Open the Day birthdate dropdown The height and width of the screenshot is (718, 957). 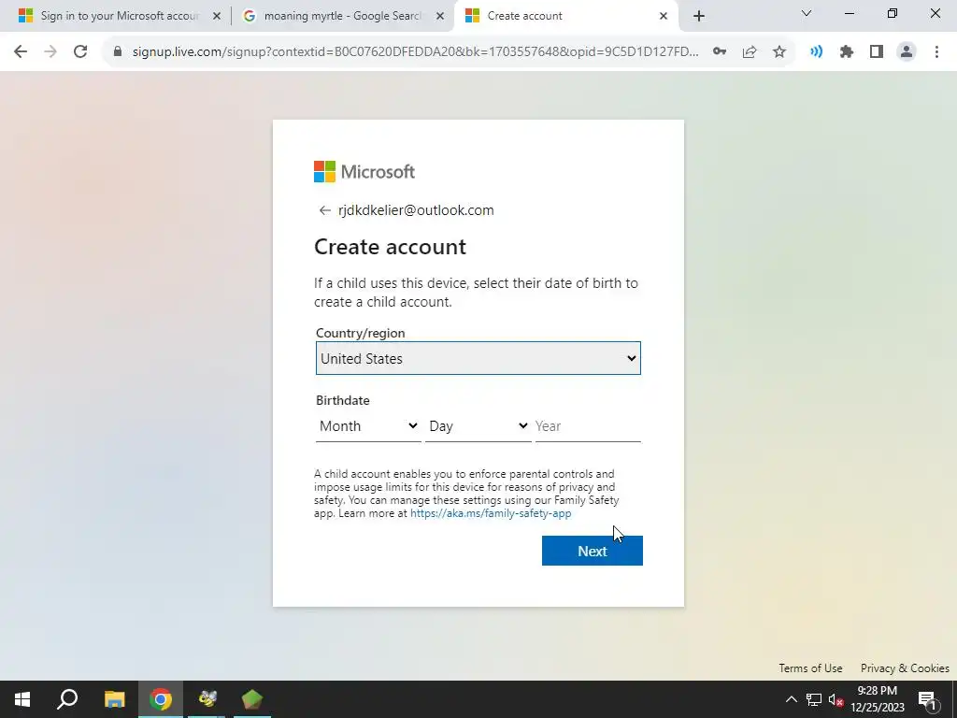click(478, 426)
